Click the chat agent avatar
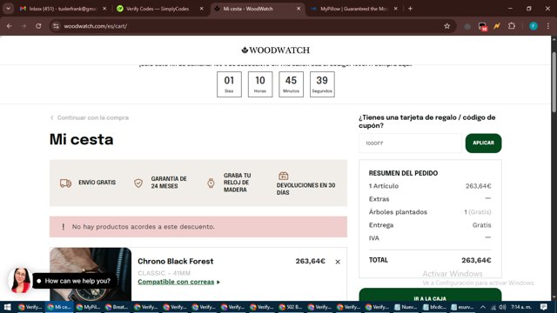This screenshot has width=557, height=313. point(20,280)
